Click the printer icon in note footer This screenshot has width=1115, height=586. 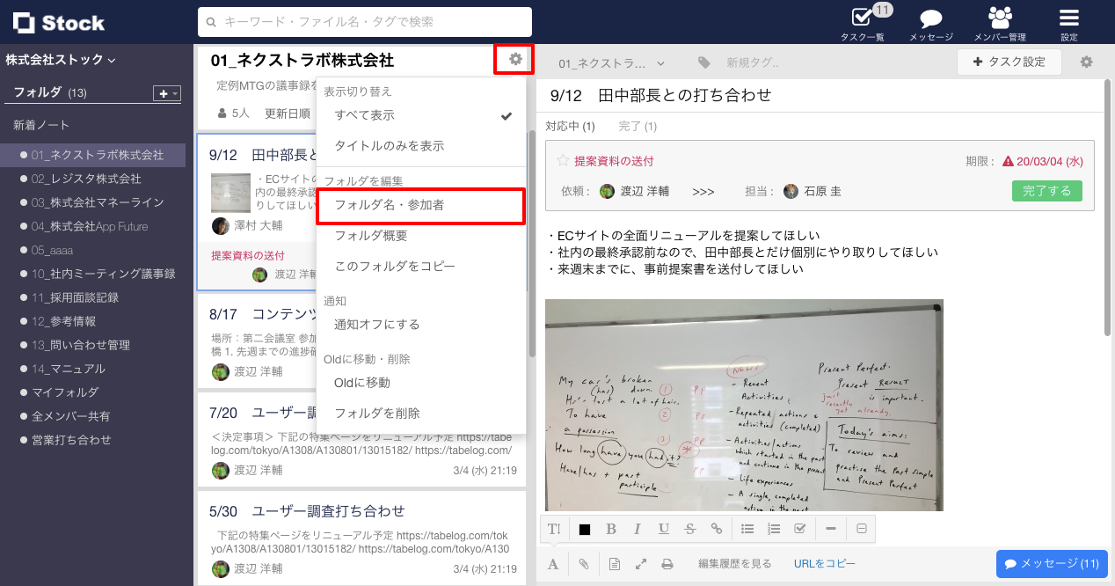click(x=667, y=564)
